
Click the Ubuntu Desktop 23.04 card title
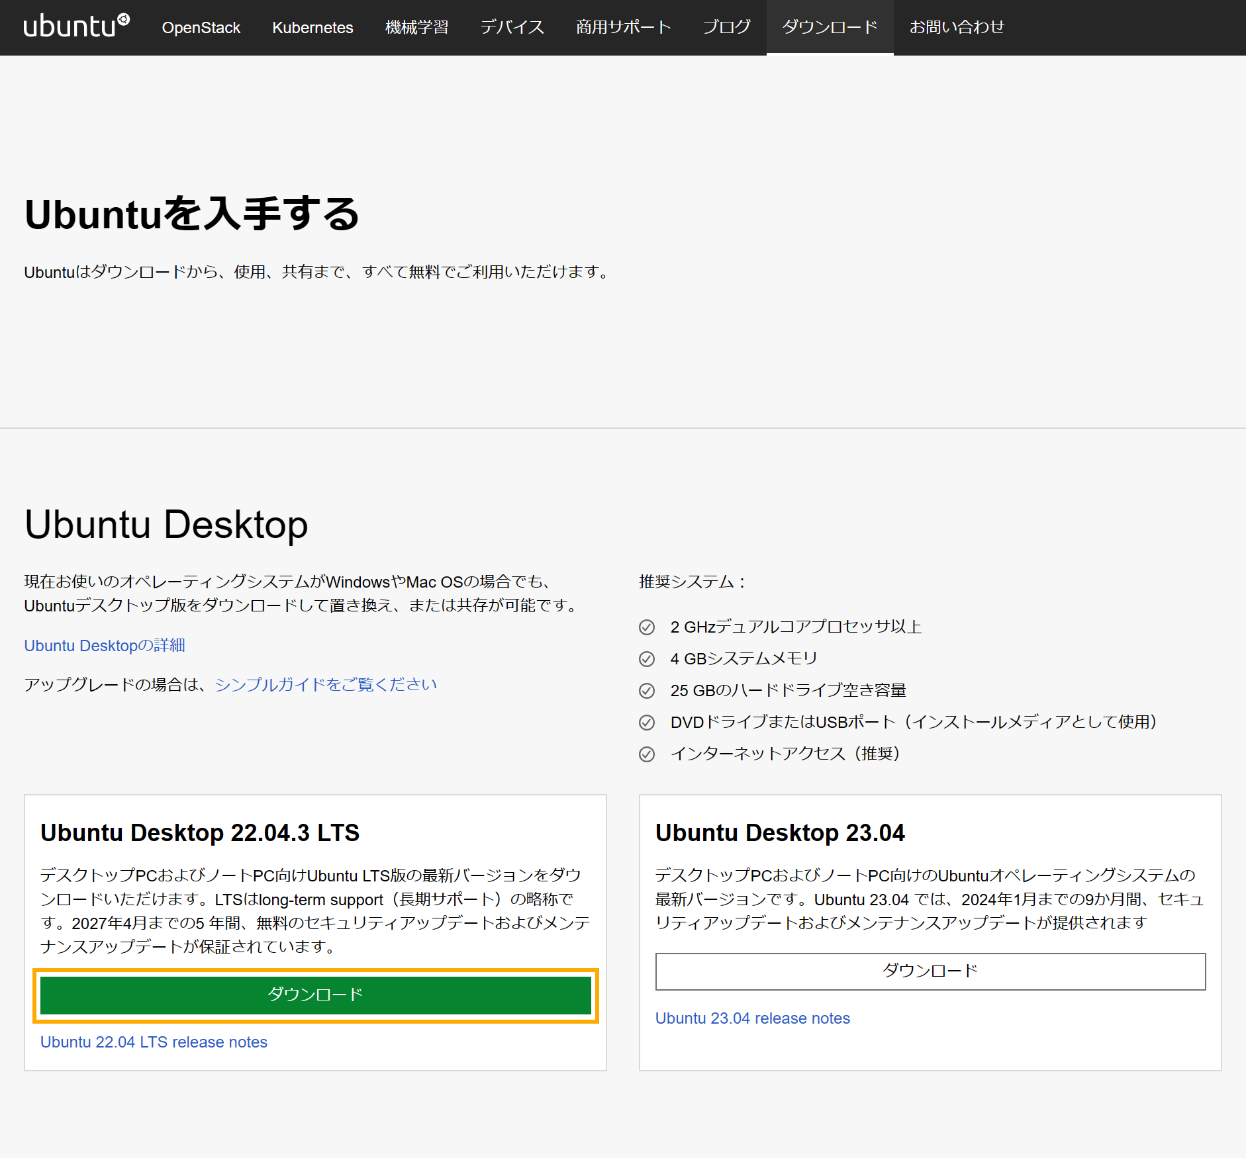pos(780,832)
